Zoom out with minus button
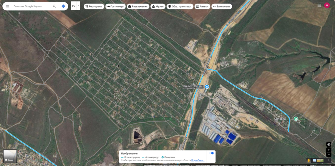The width and height of the screenshot is (335, 166). click(329, 155)
